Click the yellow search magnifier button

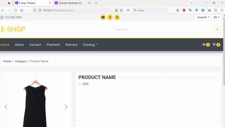click(217, 29)
